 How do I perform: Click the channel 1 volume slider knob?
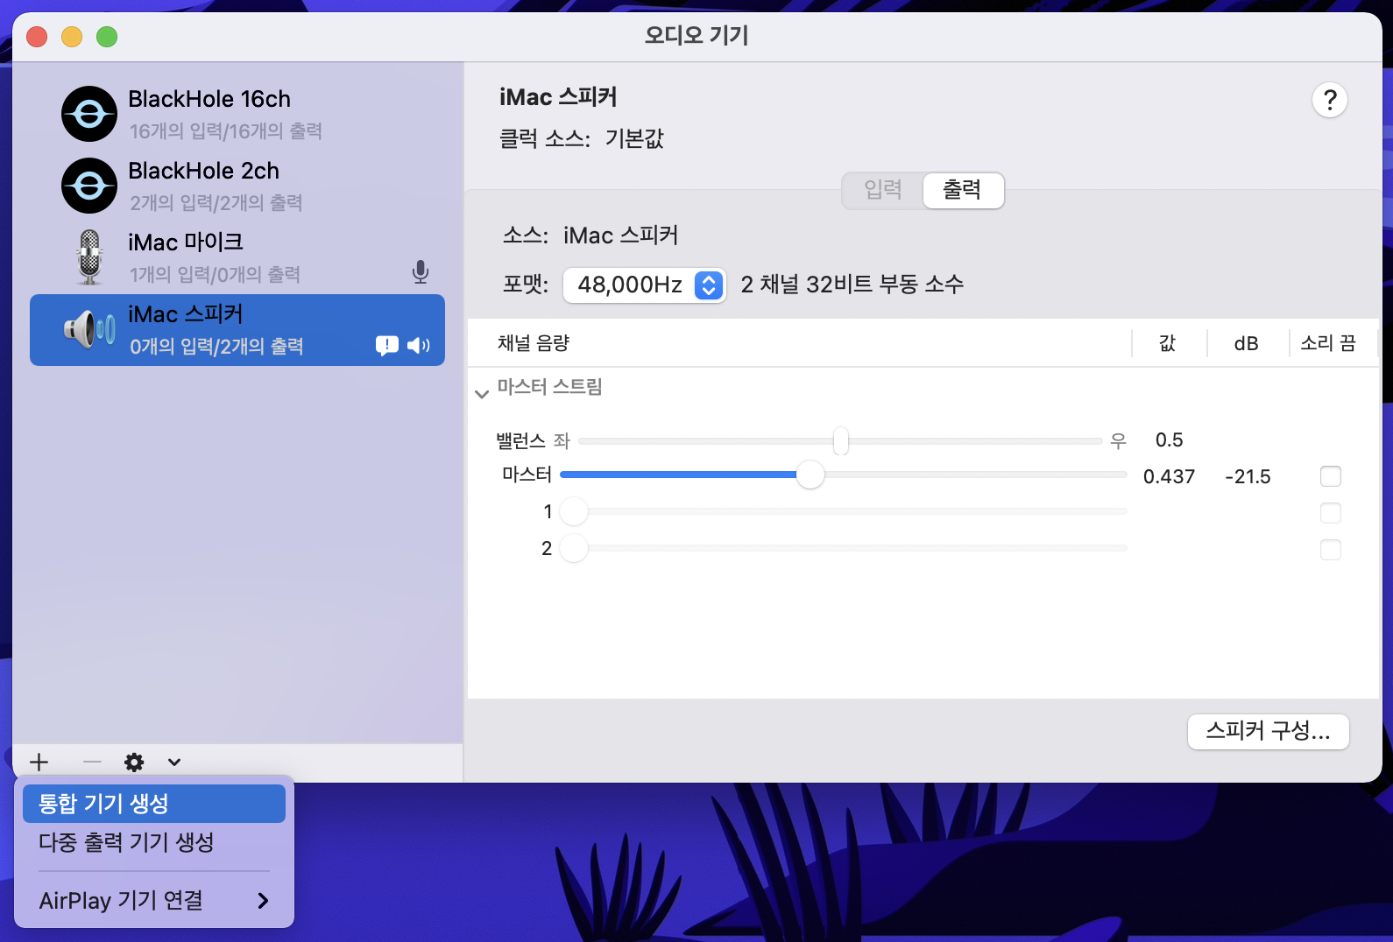[x=573, y=511]
